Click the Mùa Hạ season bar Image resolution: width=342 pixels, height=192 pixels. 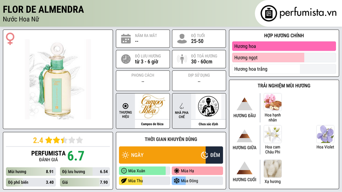point(197,171)
